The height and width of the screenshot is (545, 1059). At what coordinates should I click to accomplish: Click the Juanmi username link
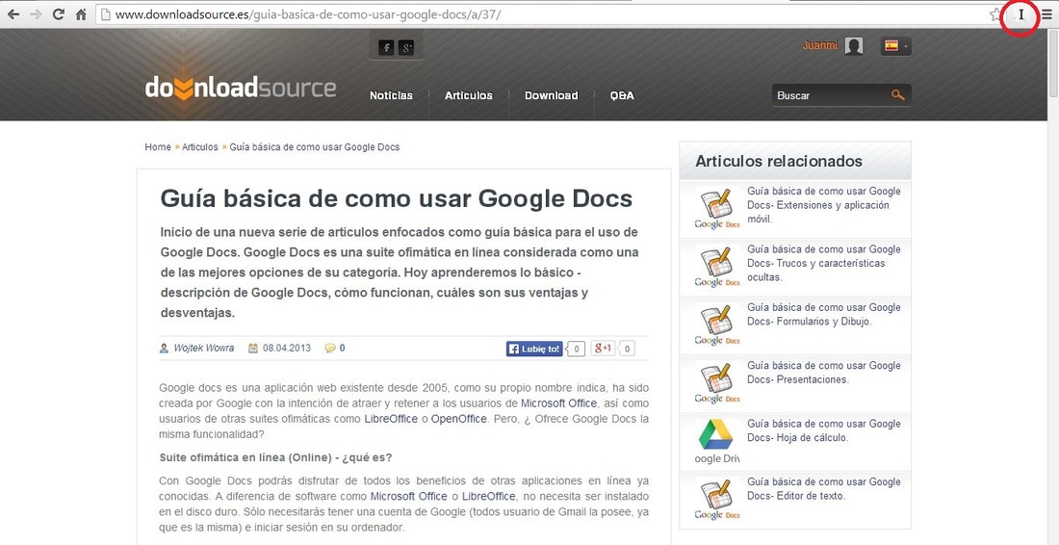(x=820, y=45)
